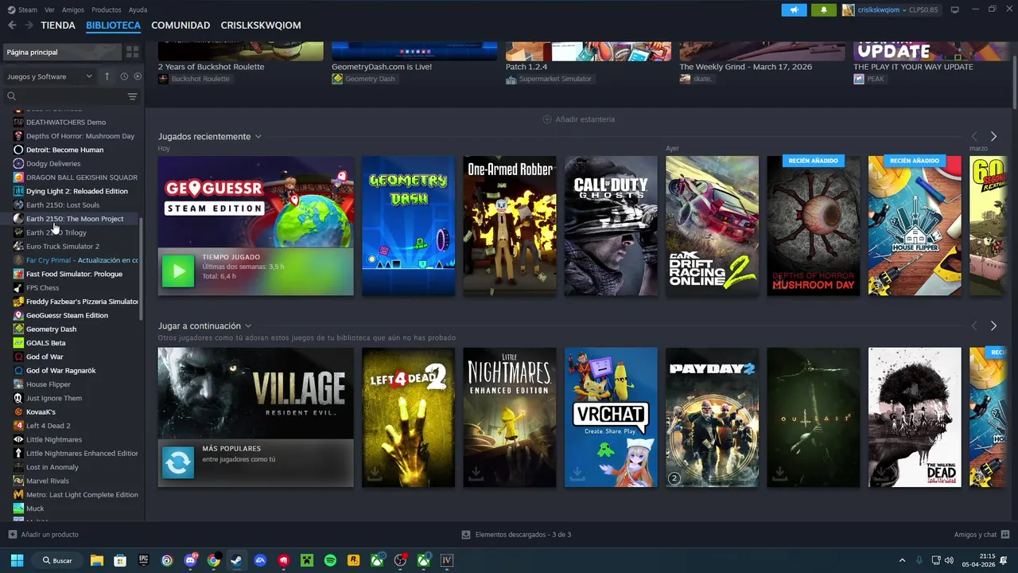1018x573 pixels.
Task: Click the Steam icon in taskbar
Action: 236,560
